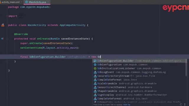Click the onCreate method name in its declaration
Screen dimensions: 189x106
point(43,39)
